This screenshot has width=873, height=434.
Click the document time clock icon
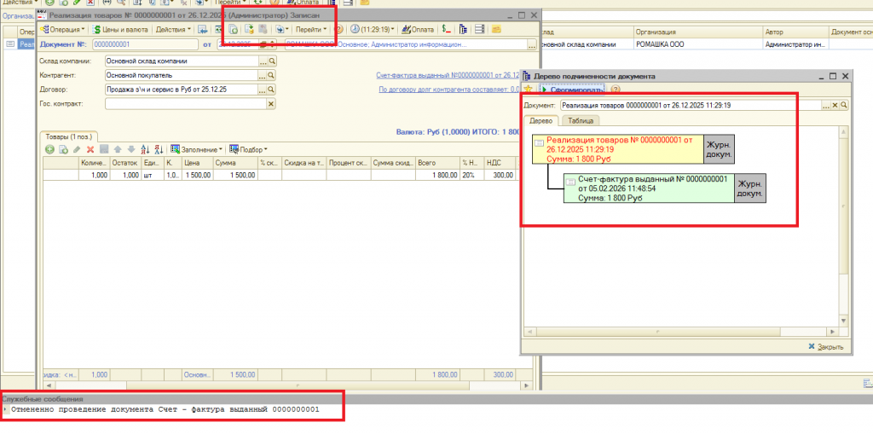(x=355, y=29)
